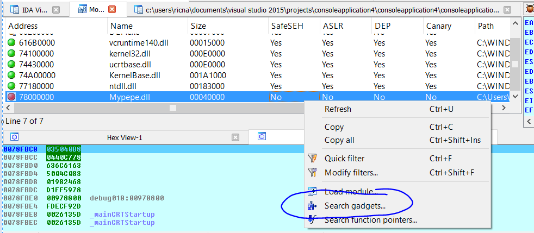Close the Hex View-1 panel
Screen dimensions: 534x233
coord(235,137)
